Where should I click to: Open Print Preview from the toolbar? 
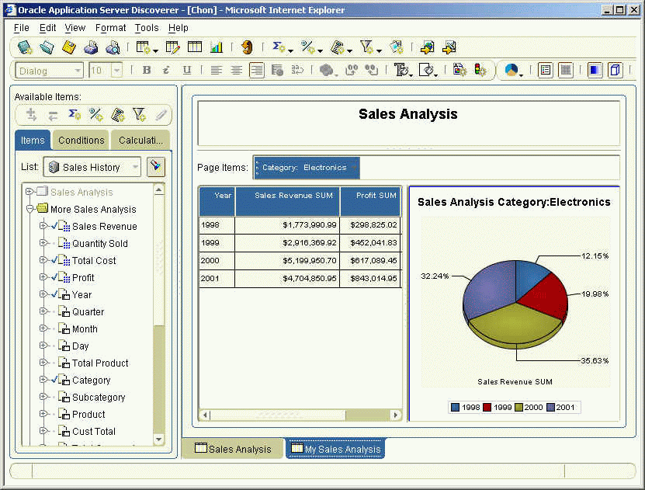coord(113,47)
